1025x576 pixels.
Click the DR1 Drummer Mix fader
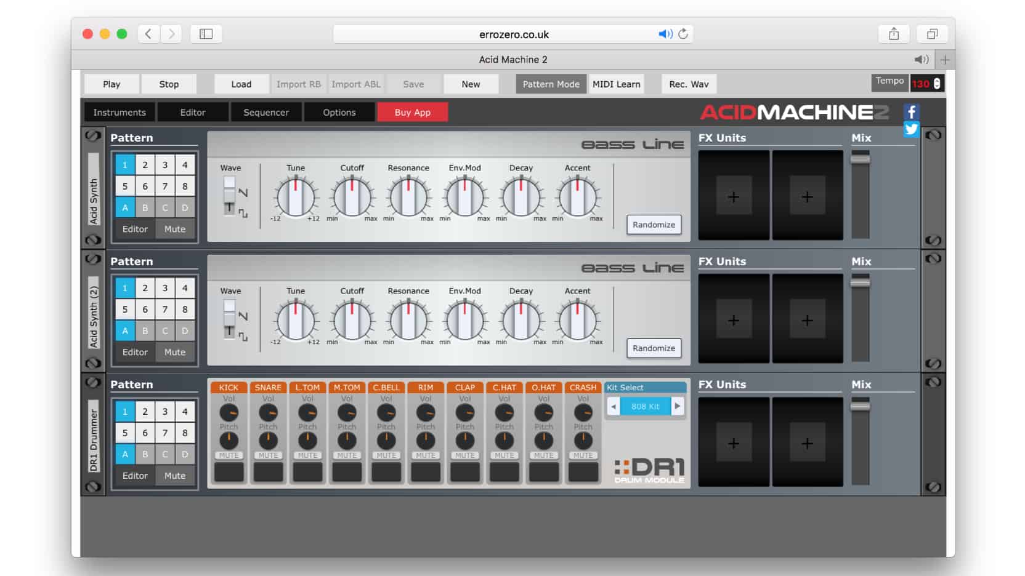click(x=861, y=406)
